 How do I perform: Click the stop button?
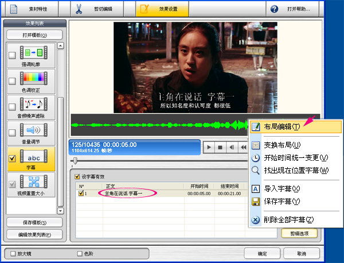click(220, 147)
